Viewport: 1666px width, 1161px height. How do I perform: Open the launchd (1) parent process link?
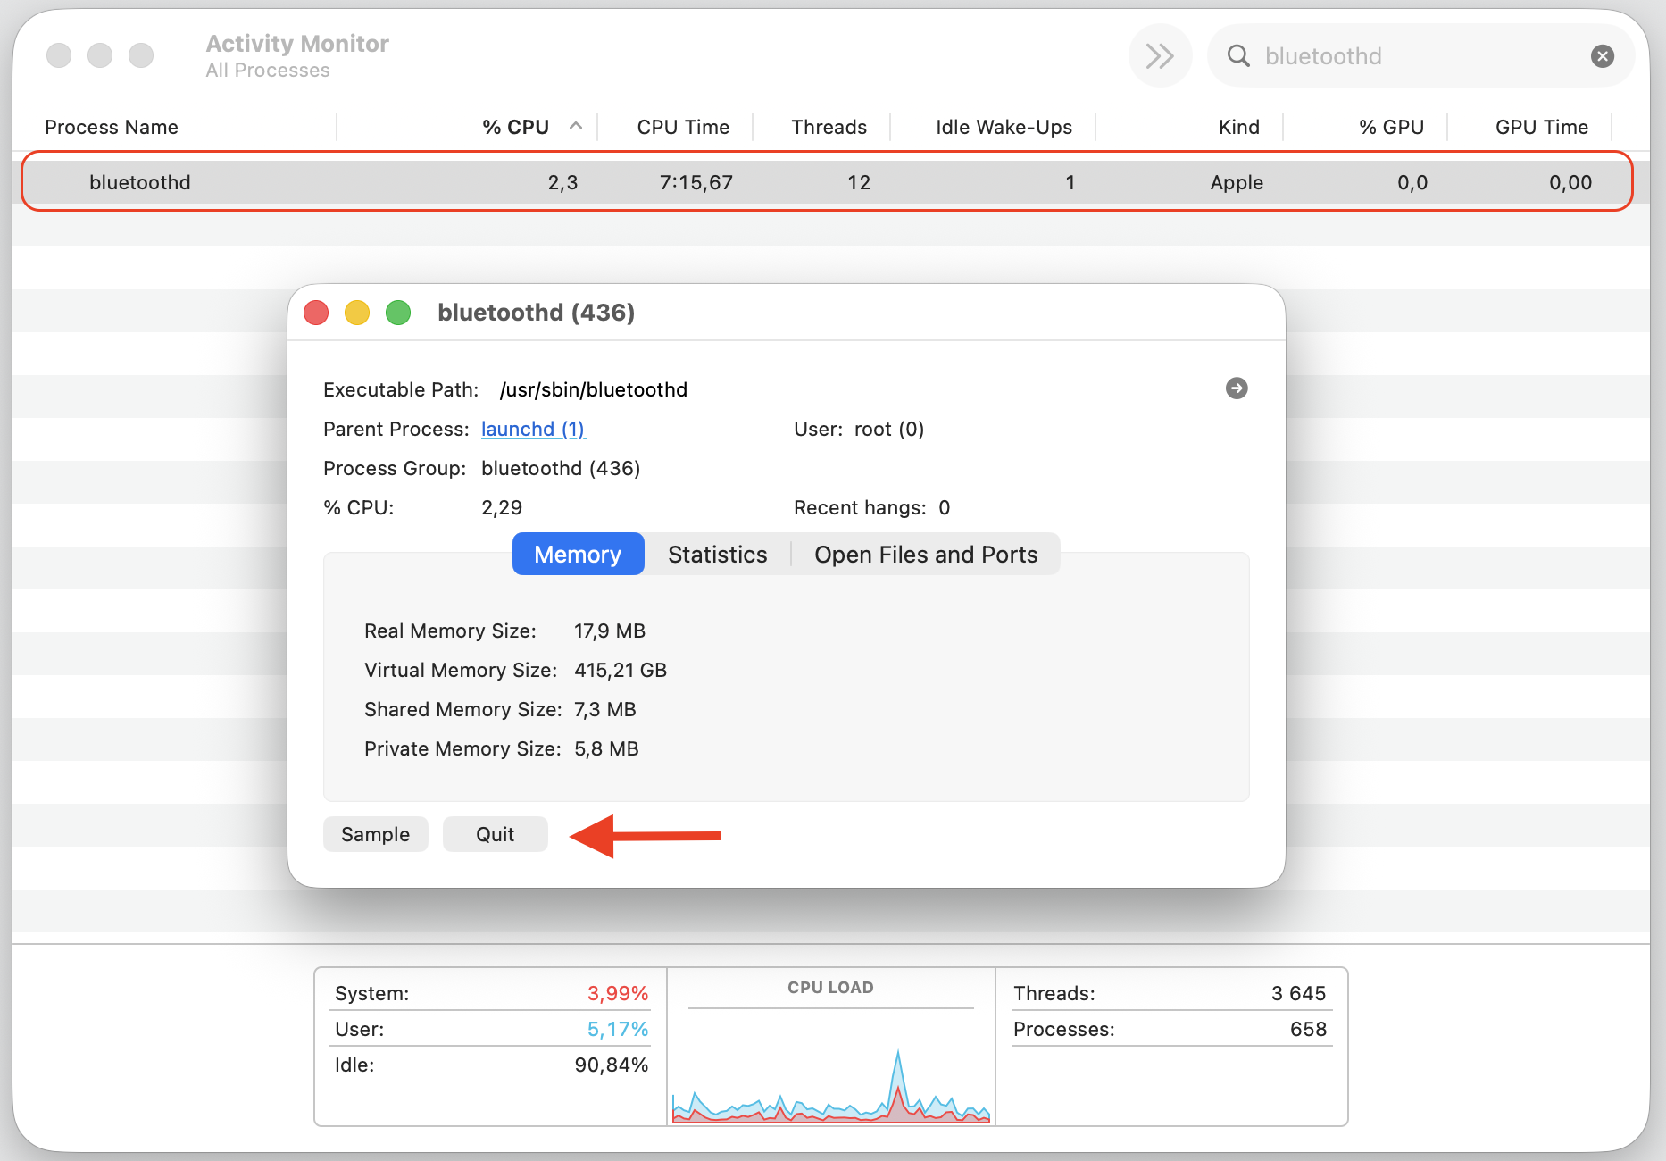coord(533,430)
